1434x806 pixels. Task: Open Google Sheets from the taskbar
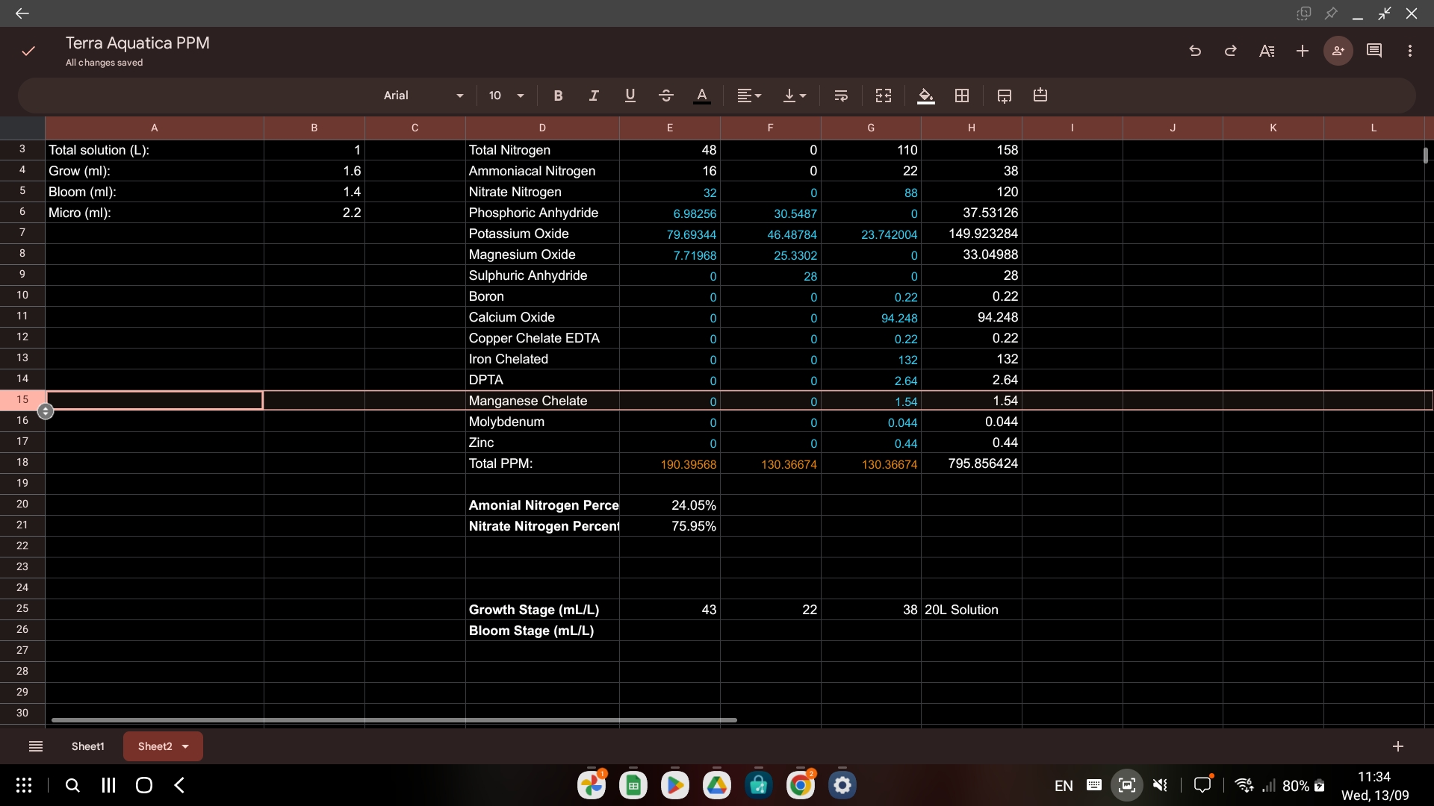[633, 785]
